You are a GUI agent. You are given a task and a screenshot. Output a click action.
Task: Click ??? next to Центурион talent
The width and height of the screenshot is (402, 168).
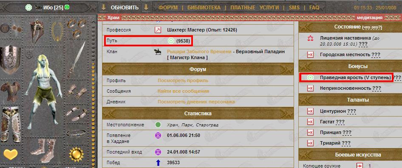click(x=351, y=111)
